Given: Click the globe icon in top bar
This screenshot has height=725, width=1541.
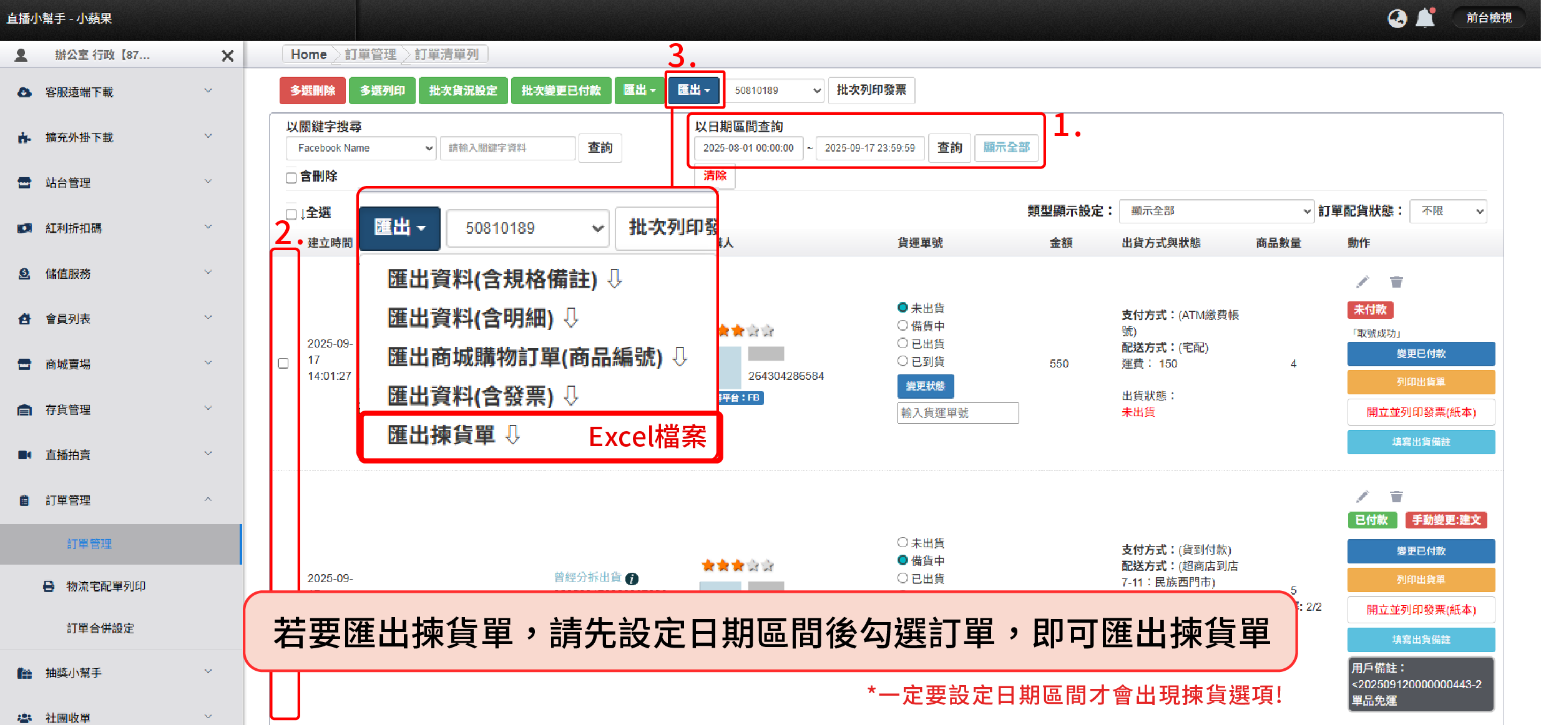Looking at the screenshot, I should click(x=1397, y=18).
